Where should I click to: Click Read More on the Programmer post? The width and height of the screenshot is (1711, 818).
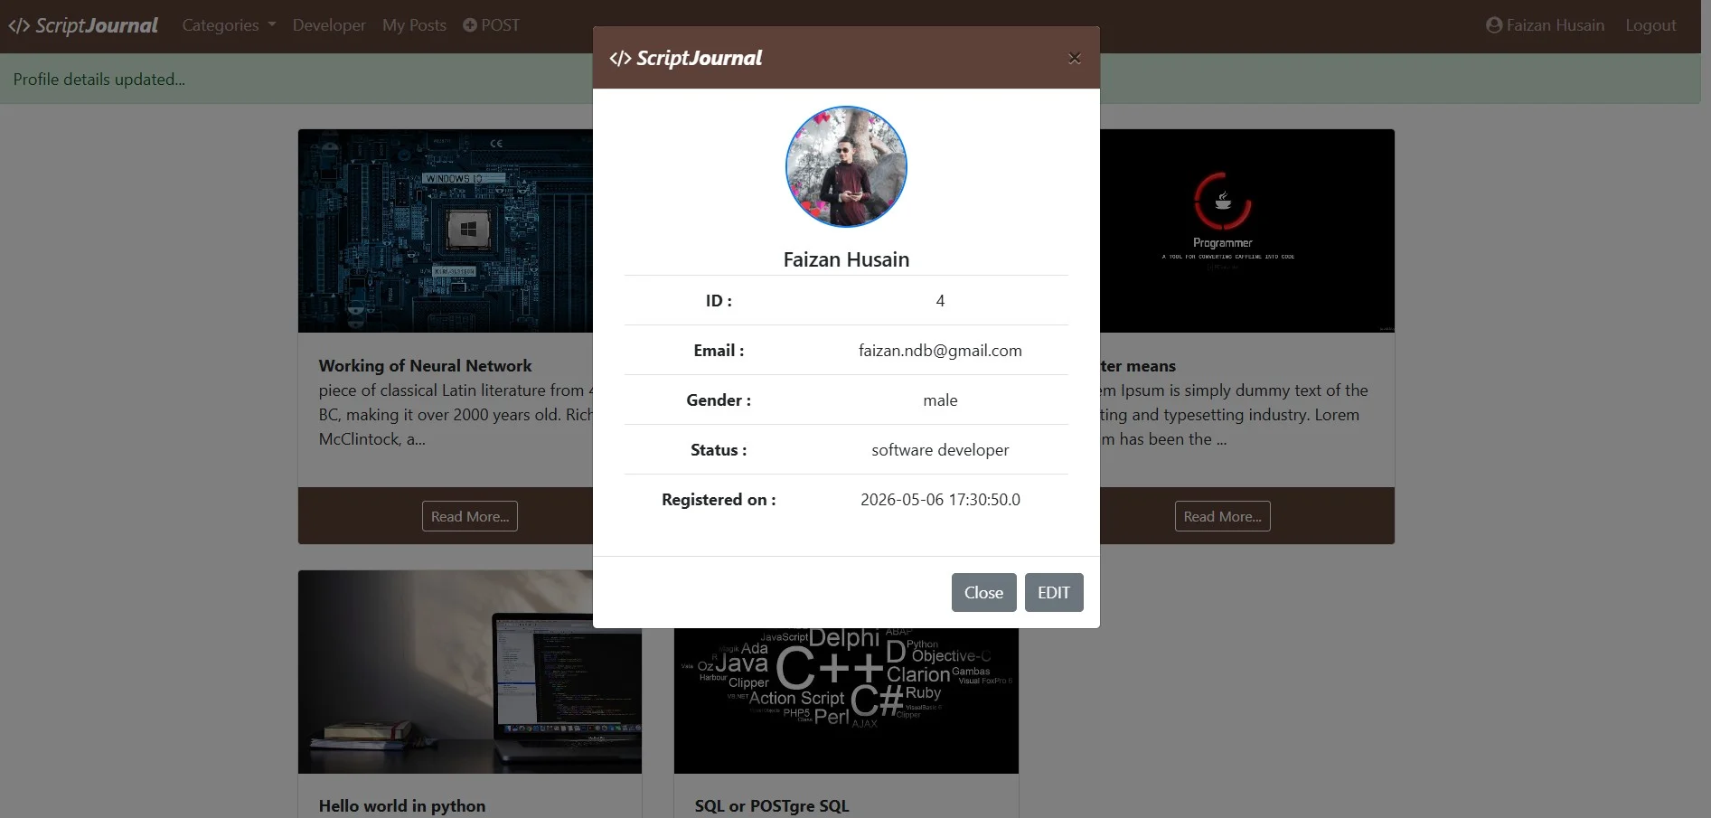1222,516
